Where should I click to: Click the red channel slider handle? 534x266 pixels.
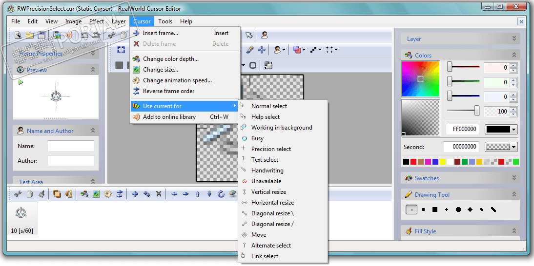point(450,67)
